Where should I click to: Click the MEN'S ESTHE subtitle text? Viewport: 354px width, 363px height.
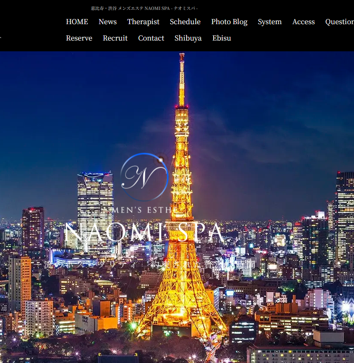coord(145,210)
